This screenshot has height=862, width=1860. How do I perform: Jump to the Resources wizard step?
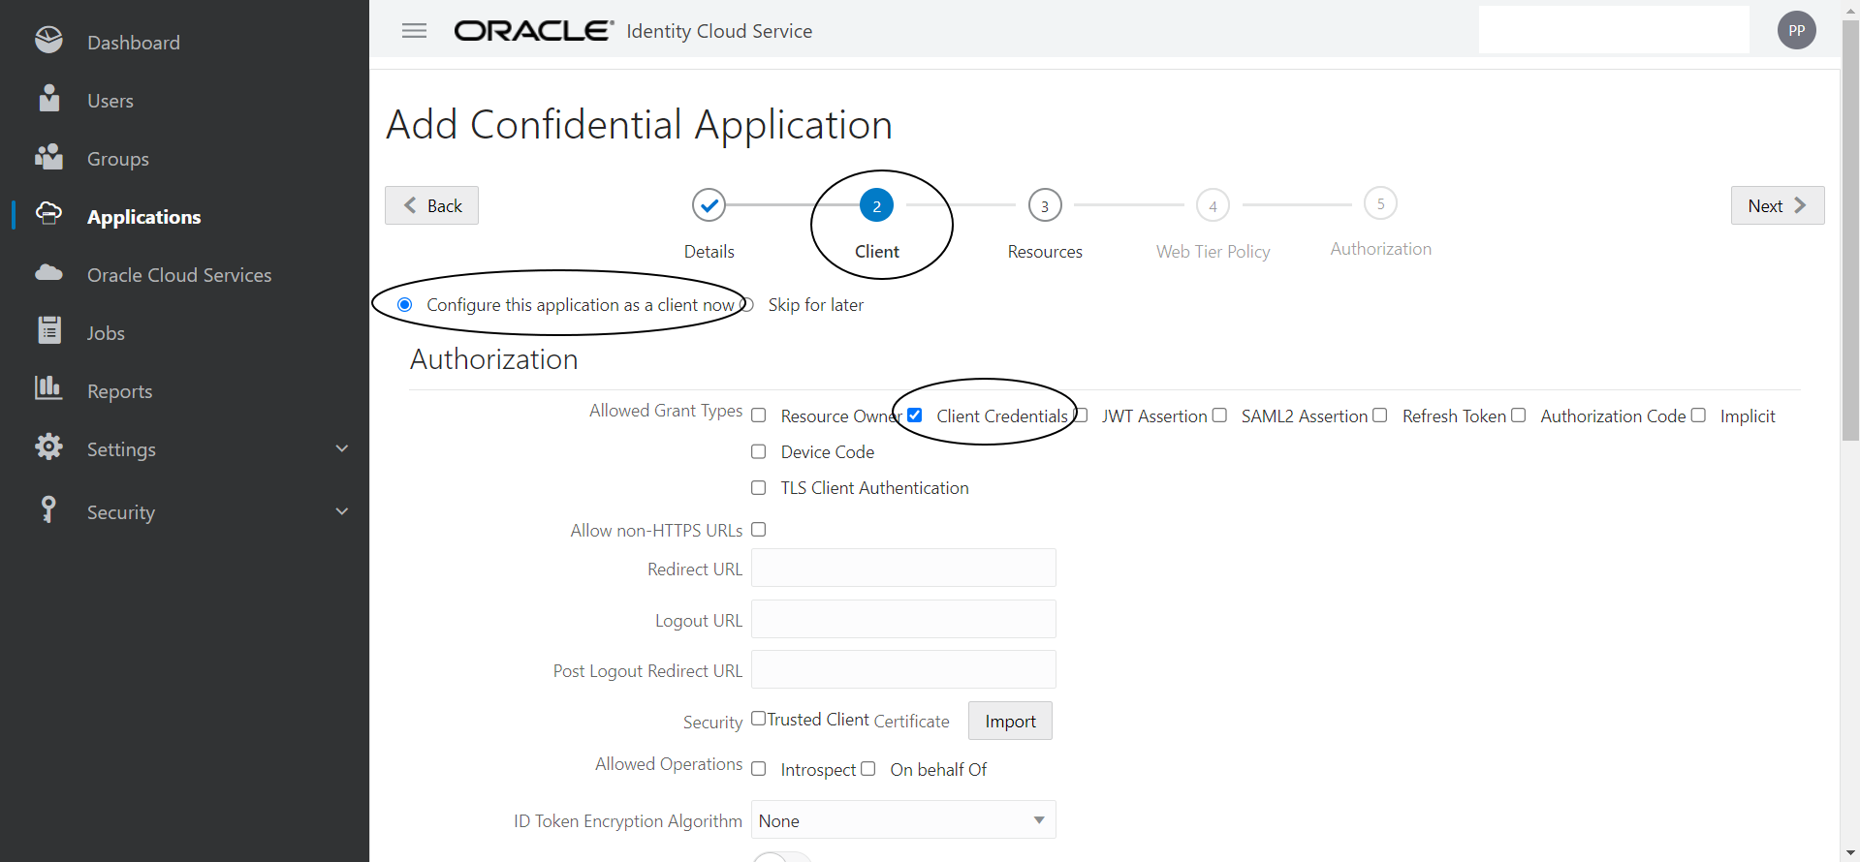[x=1044, y=206]
